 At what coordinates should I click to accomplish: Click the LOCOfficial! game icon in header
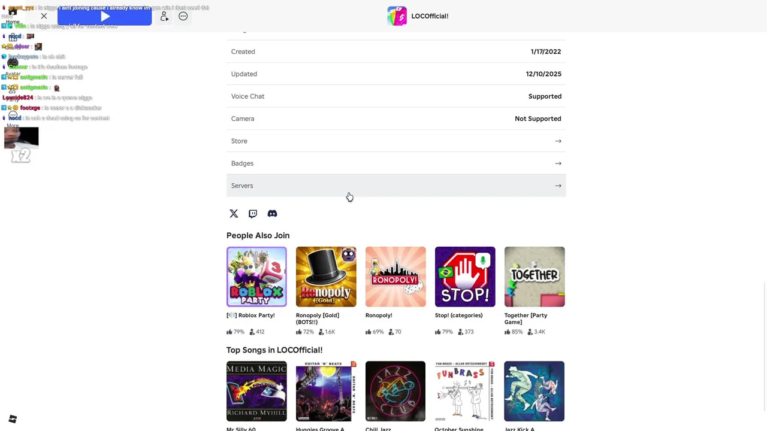pyautogui.click(x=397, y=16)
